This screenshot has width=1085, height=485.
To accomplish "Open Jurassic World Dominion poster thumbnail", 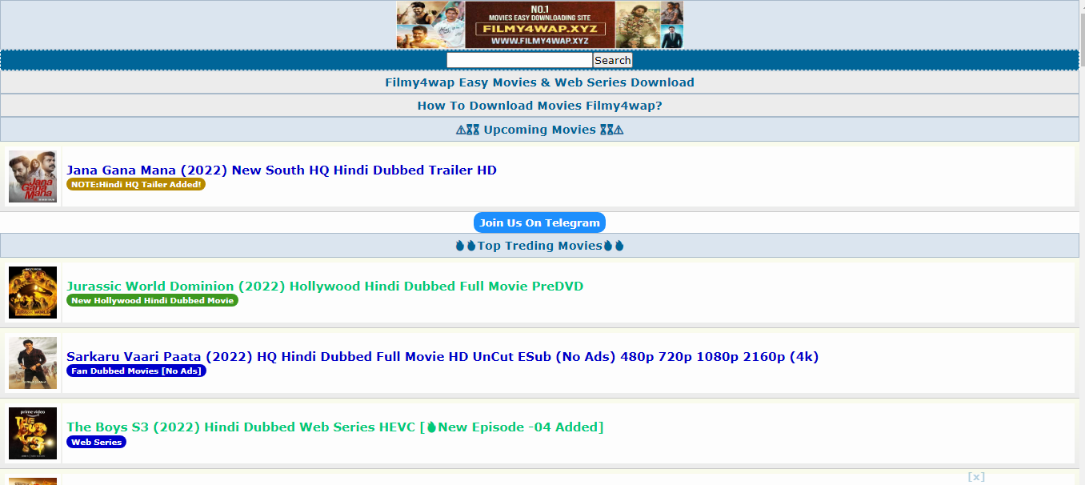I will click(x=33, y=293).
